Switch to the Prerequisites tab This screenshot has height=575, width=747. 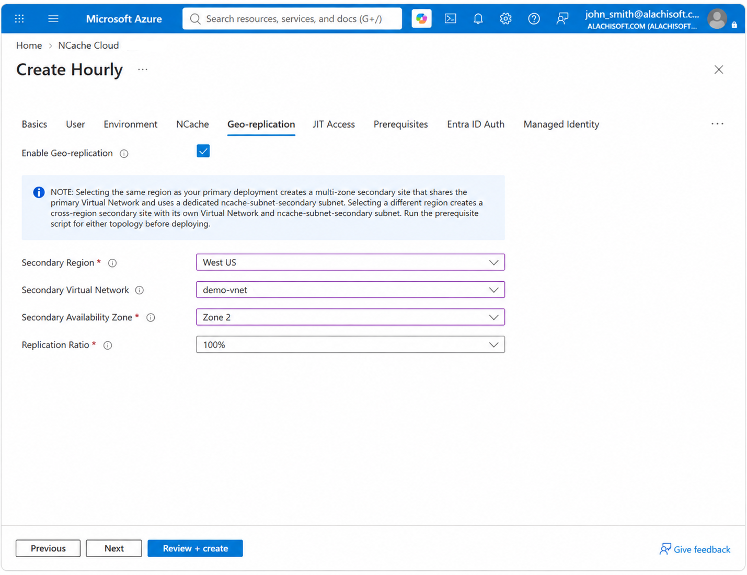401,124
